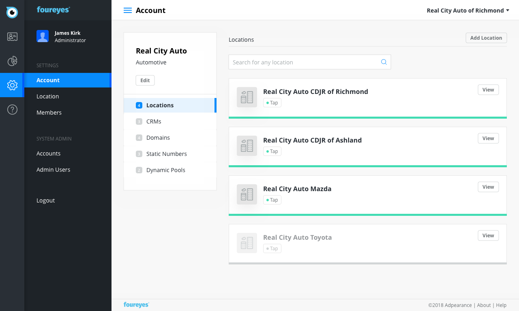Click the Locations count badge 4
Image resolution: width=519 pixels, height=311 pixels.
coord(139,105)
